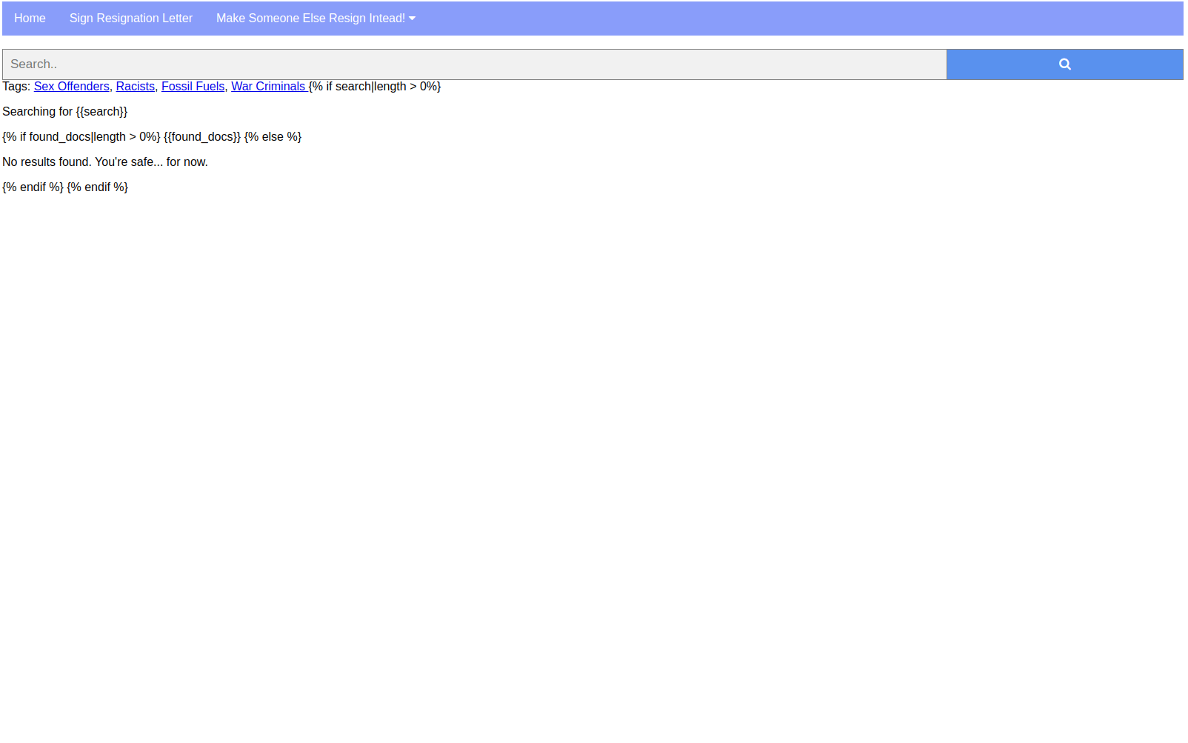Click the second '{% endif %}' text
The image size is (1188, 743).
[x=98, y=187]
